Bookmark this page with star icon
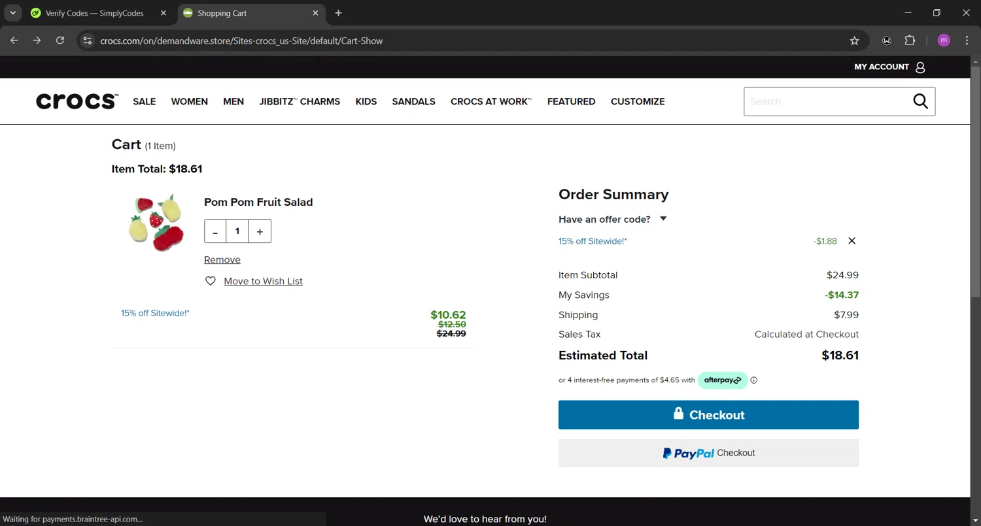Image resolution: width=981 pixels, height=526 pixels. point(854,41)
